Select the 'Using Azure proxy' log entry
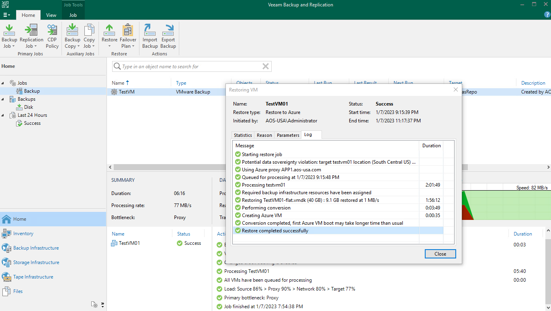The image size is (551, 311). tap(338, 170)
